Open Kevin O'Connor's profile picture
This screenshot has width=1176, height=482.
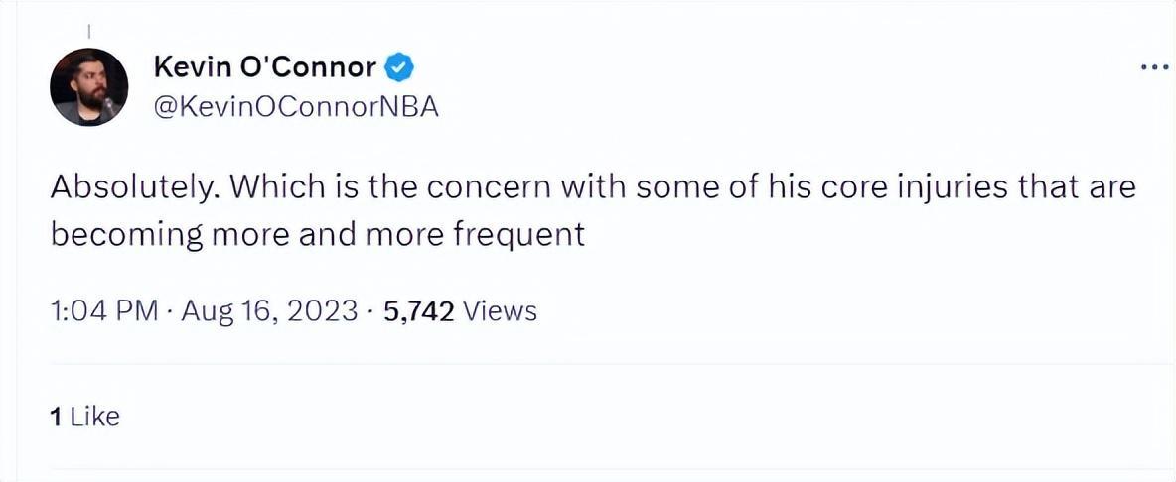click(x=88, y=86)
